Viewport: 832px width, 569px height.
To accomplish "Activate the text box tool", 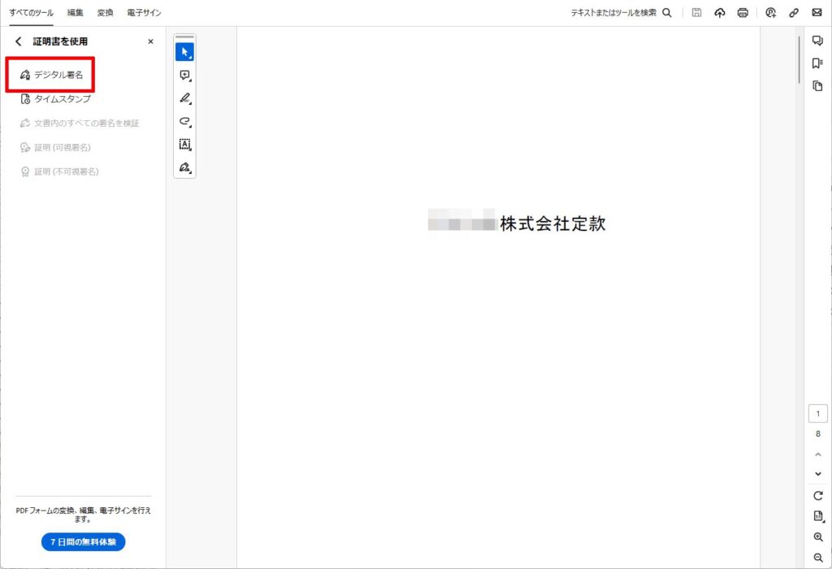I will tap(184, 145).
